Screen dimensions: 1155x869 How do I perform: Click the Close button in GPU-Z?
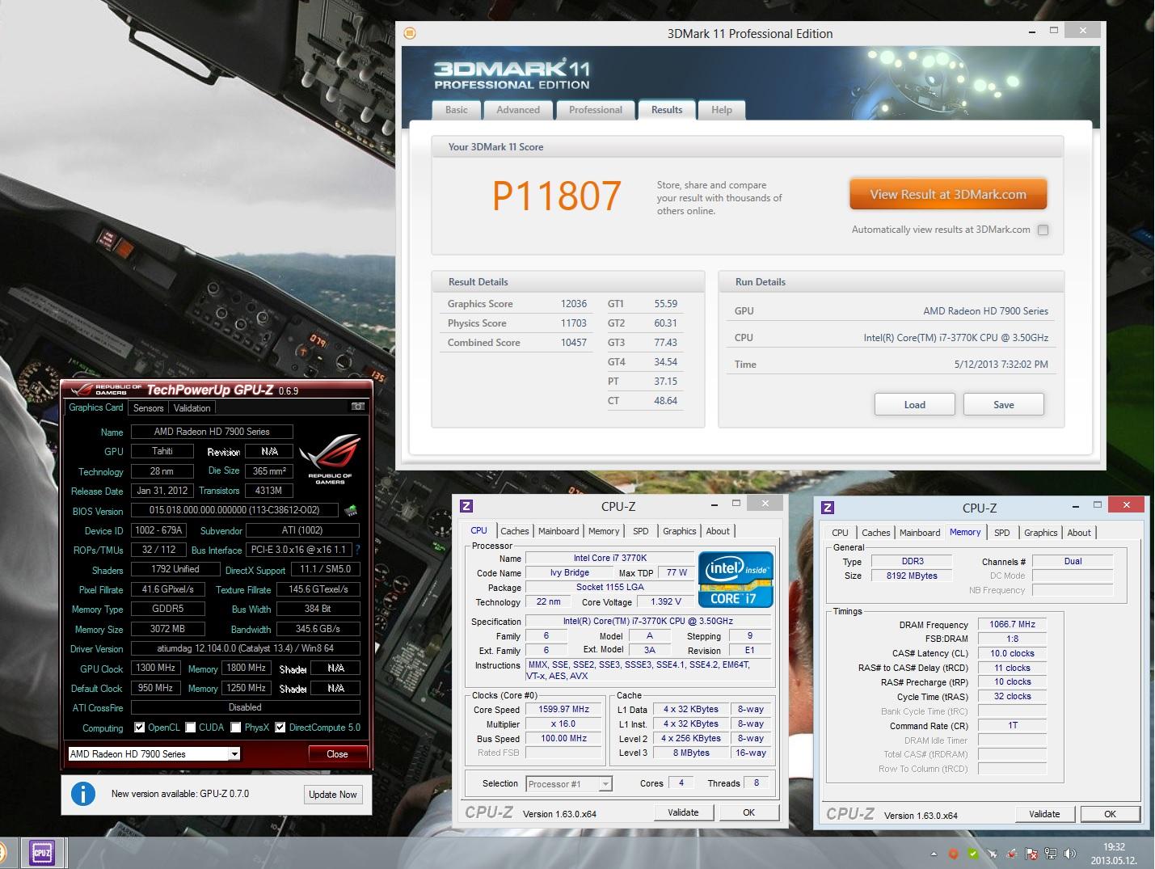338,754
